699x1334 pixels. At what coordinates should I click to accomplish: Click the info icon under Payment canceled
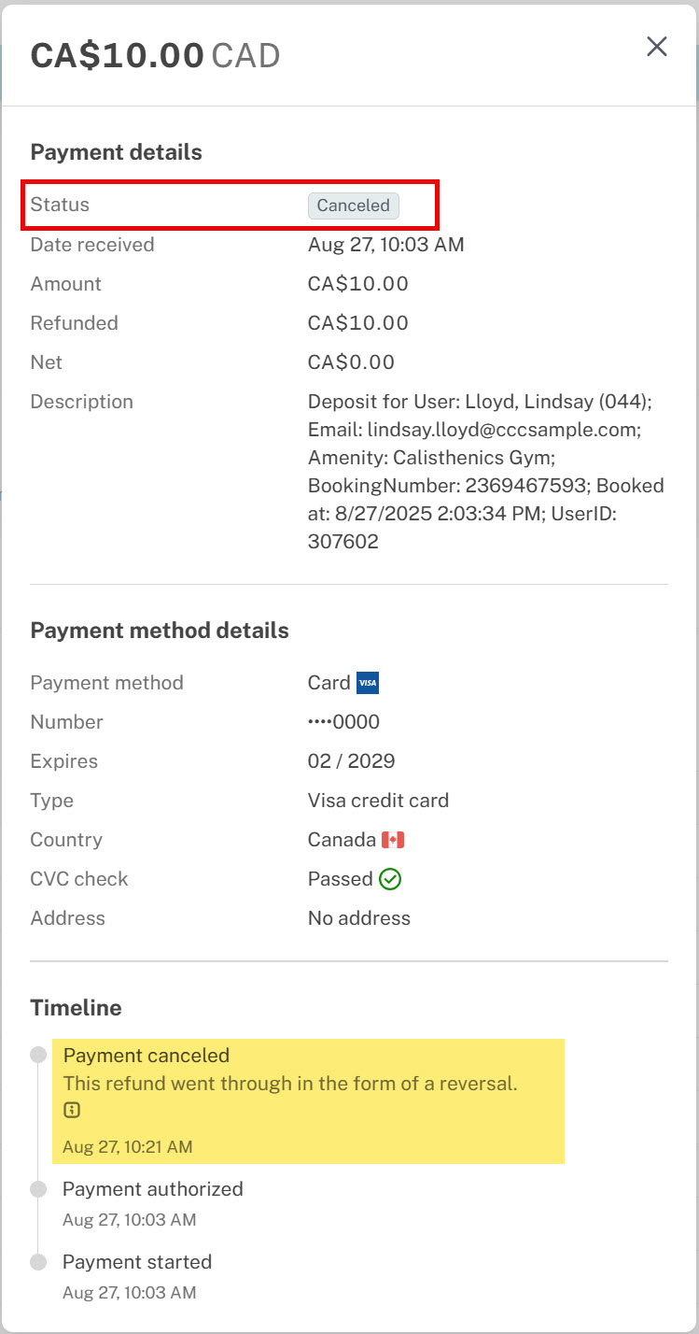click(72, 1111)
